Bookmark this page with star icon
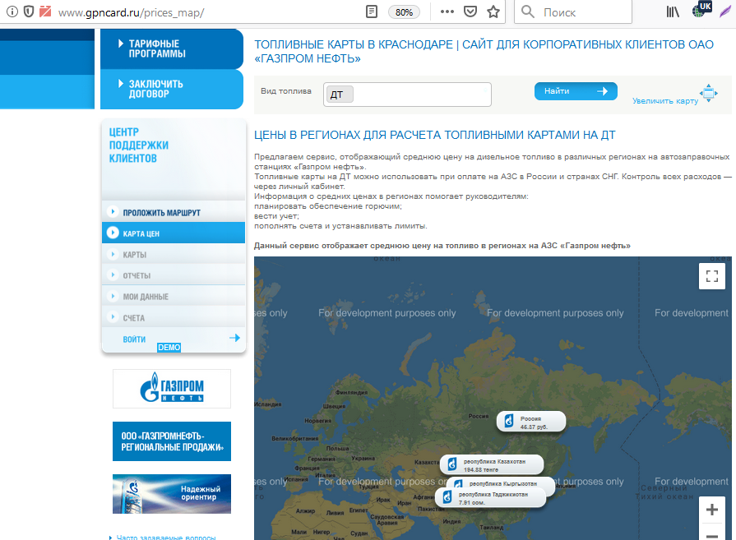Viewport: 736px width, 540px height. click(493, 12)
